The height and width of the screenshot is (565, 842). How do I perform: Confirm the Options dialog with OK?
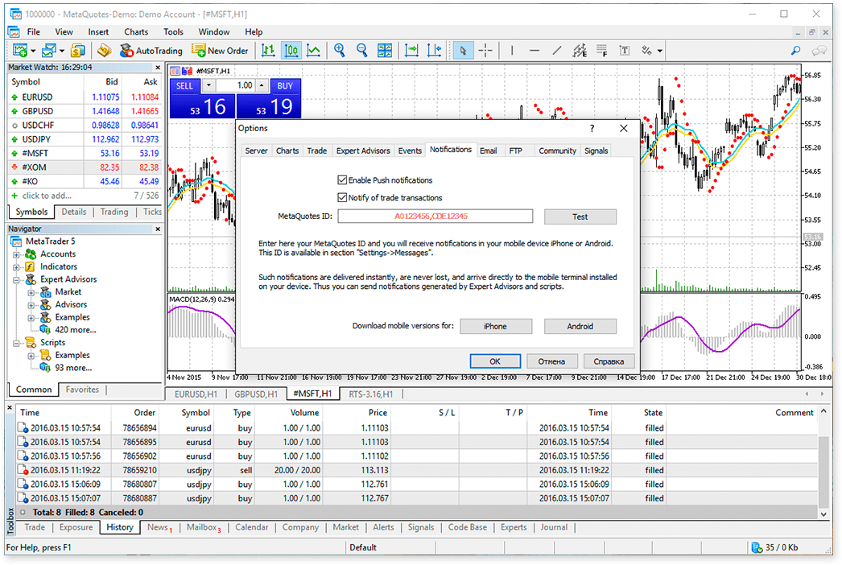click(495, 361)
